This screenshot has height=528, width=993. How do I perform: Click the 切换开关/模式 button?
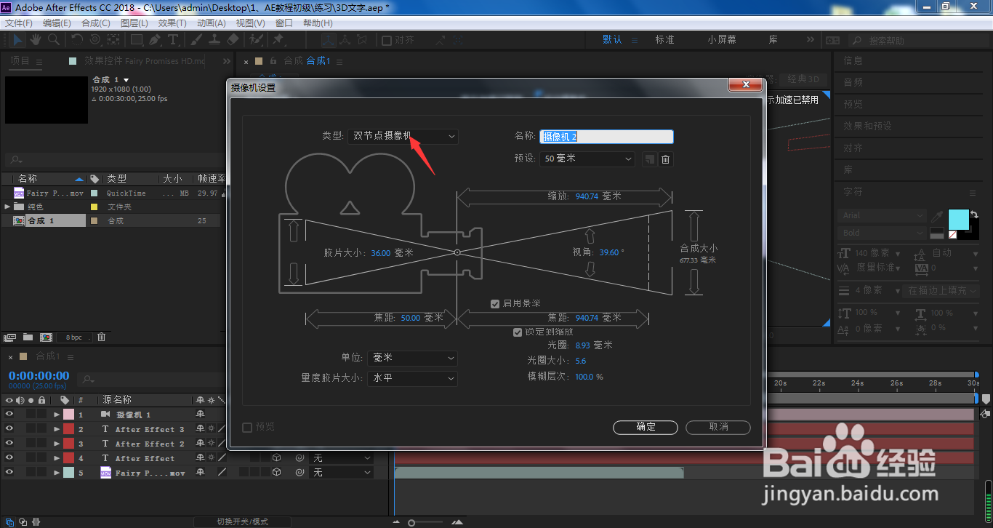242,521
